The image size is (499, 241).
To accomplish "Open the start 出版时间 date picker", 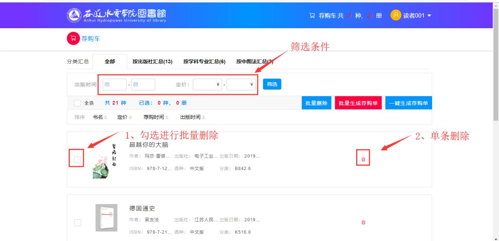I will [114, 84].
